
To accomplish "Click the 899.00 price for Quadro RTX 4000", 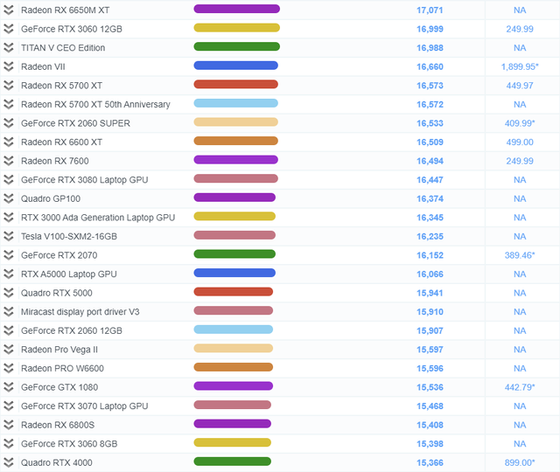I will click(x=519, y=462).
